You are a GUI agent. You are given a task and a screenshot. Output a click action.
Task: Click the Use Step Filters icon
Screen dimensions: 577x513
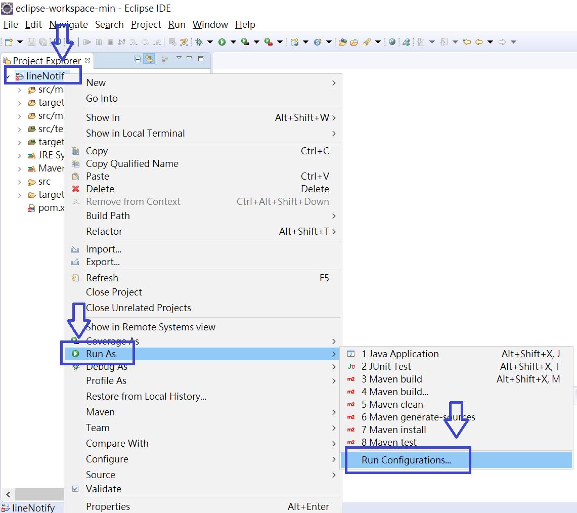[184, 42]
